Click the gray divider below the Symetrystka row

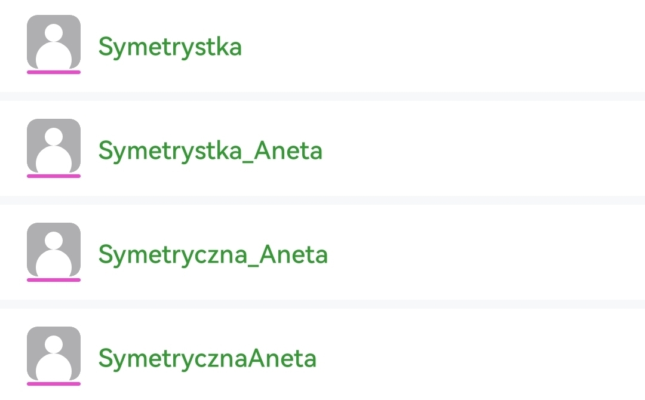(x=322, y=96)
